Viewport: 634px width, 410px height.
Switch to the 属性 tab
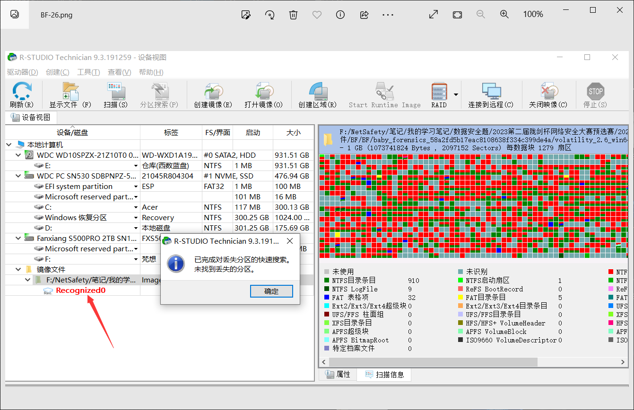(338, 375)
